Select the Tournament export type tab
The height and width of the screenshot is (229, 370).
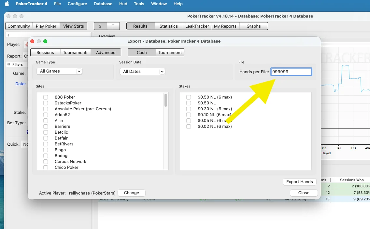170,52
